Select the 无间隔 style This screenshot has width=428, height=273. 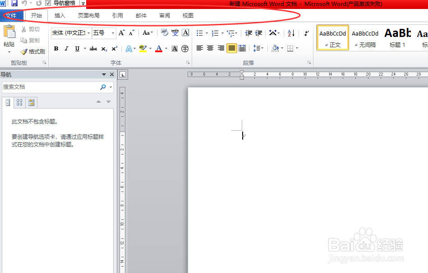[365, 38]
